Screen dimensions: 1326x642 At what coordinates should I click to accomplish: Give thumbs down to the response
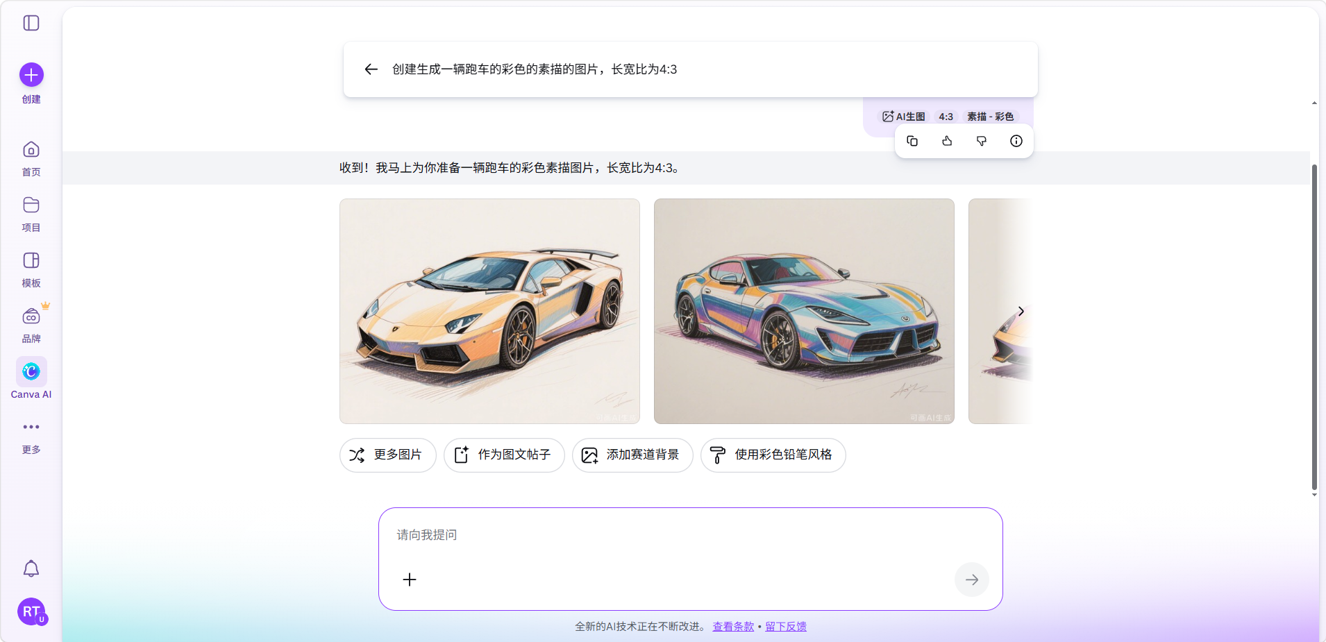click(982, 141)
